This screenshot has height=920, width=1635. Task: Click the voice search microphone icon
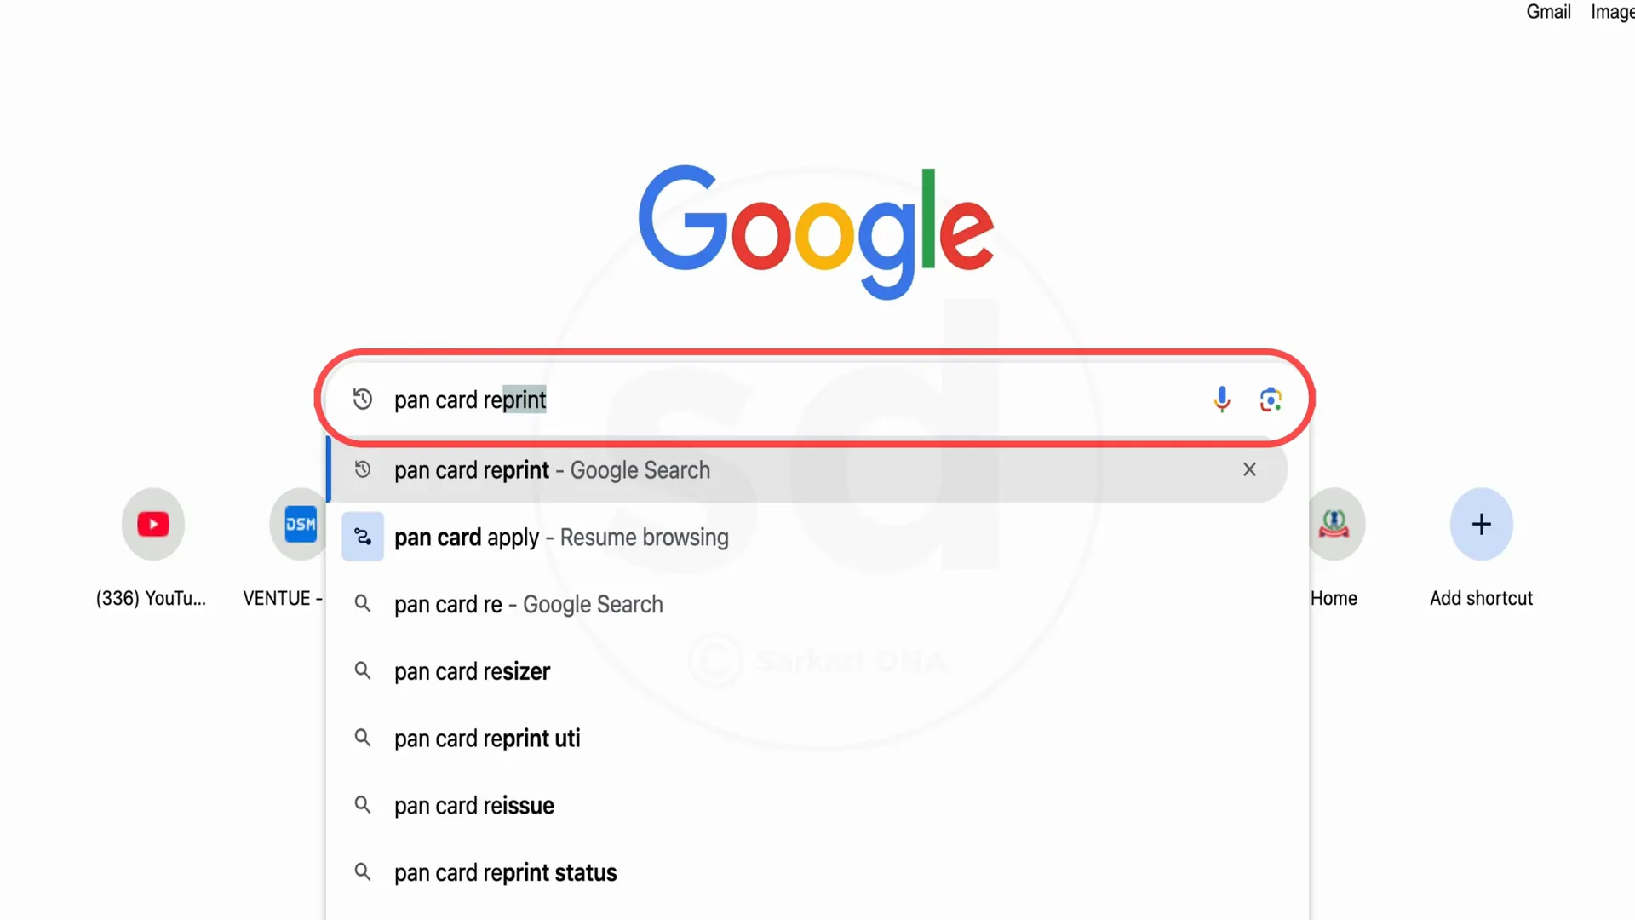click(1222, 399)
